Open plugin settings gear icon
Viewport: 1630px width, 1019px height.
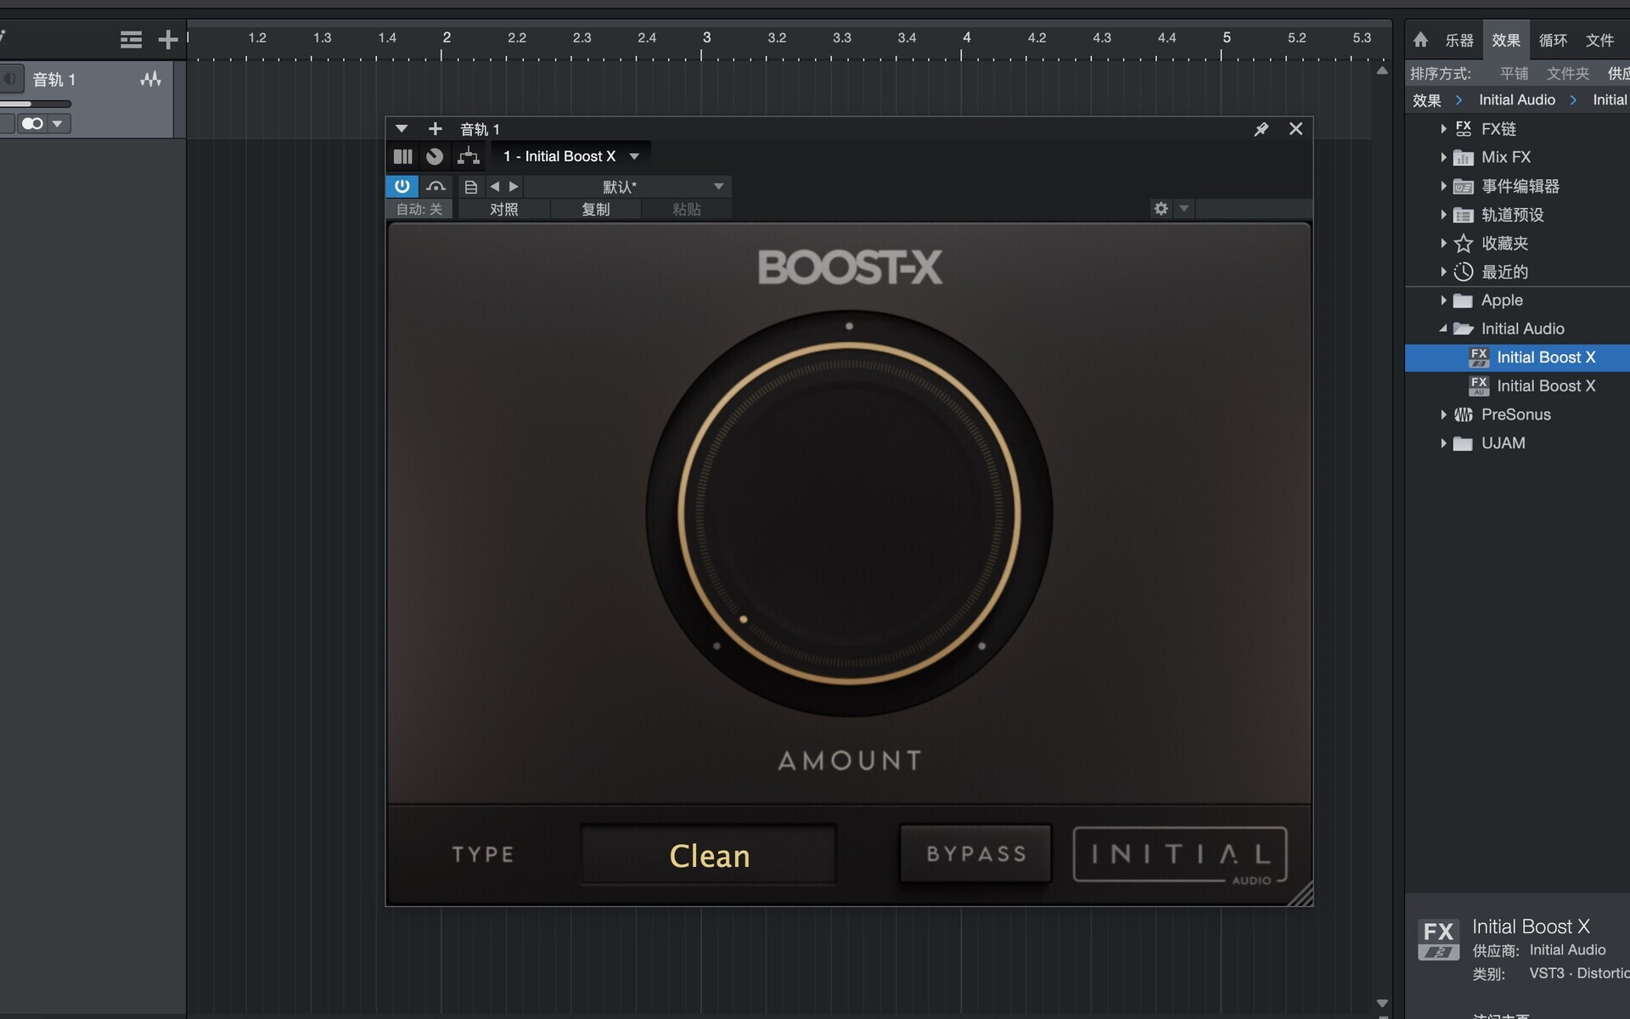[1161, 209]
